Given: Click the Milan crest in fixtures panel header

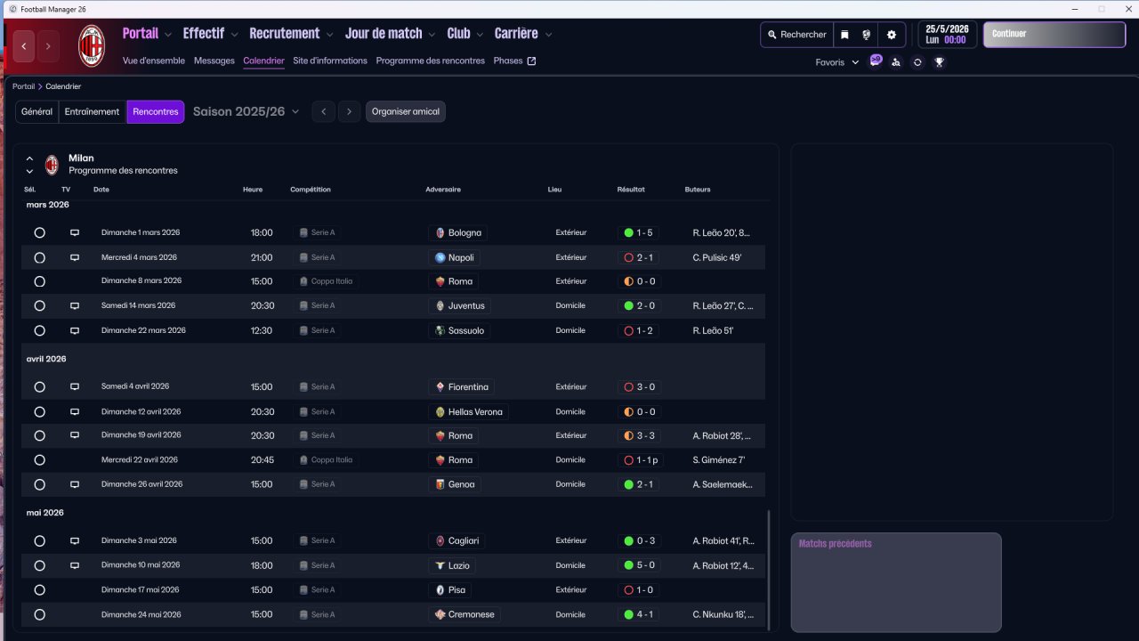Looking at the screenshot, I should [x=52, y=165].
